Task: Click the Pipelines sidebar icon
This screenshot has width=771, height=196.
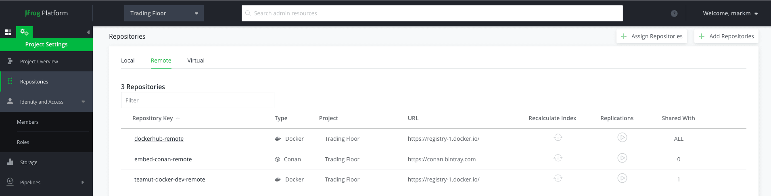Action: (x=10, y=181)
